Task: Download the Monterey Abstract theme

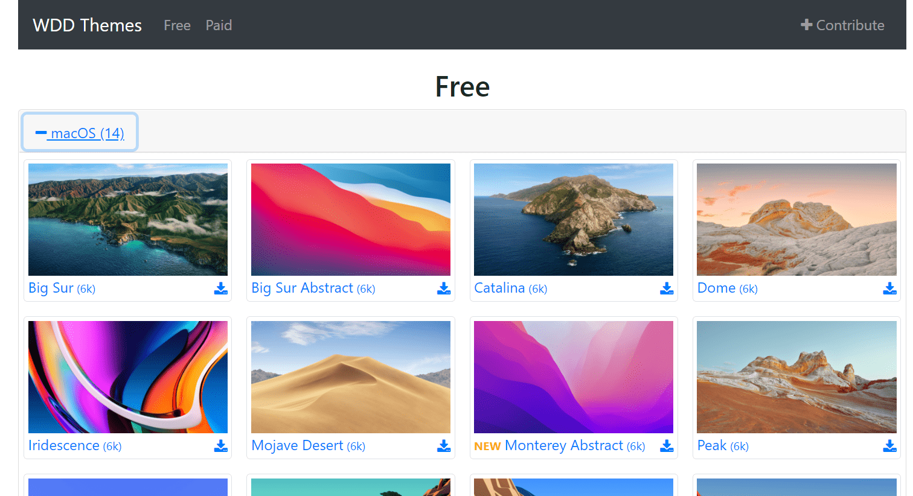Action: pyautogui.click(x=667, y=446)
